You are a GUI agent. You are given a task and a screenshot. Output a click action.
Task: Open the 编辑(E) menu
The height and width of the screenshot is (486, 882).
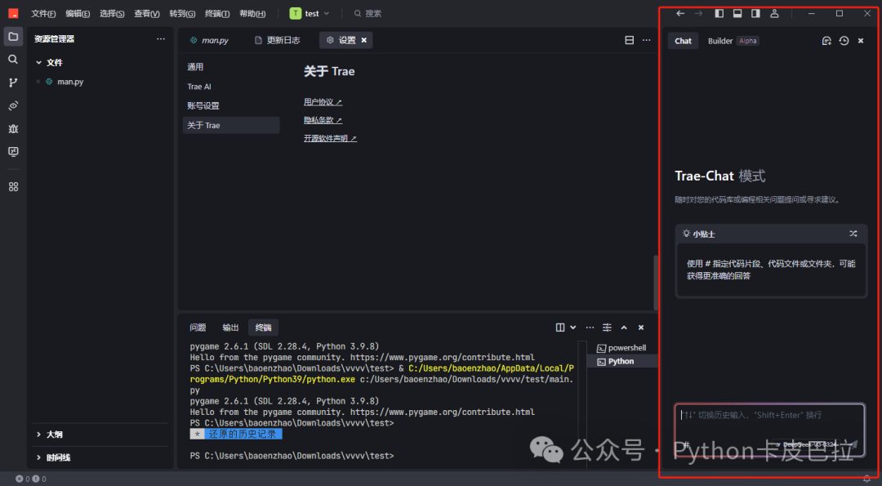[78, 14]
